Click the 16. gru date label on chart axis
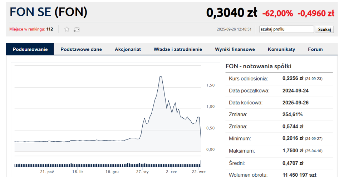Screen dimensions: 339x177 pos(112,172)
